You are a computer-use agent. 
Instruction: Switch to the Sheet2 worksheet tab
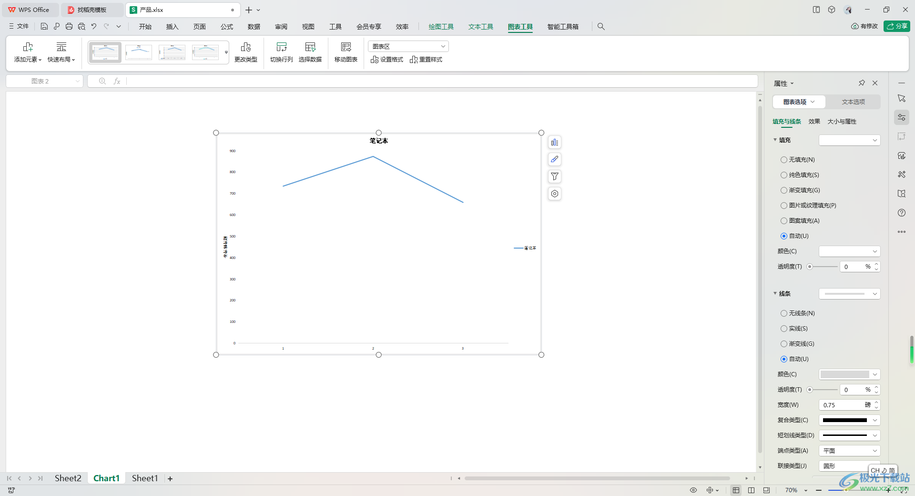68,478
